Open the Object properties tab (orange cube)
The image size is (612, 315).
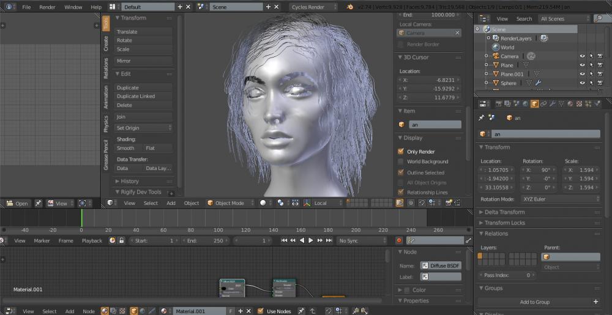(534, 104)
